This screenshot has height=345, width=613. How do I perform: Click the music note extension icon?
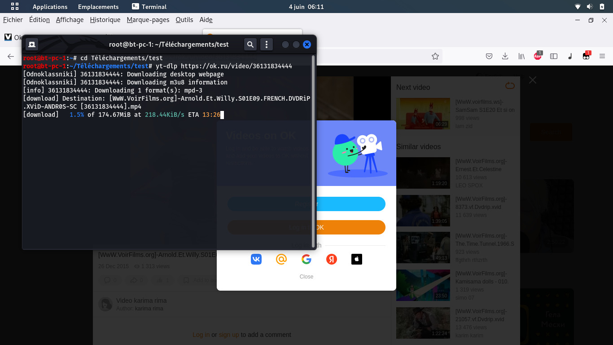point(570,56)
